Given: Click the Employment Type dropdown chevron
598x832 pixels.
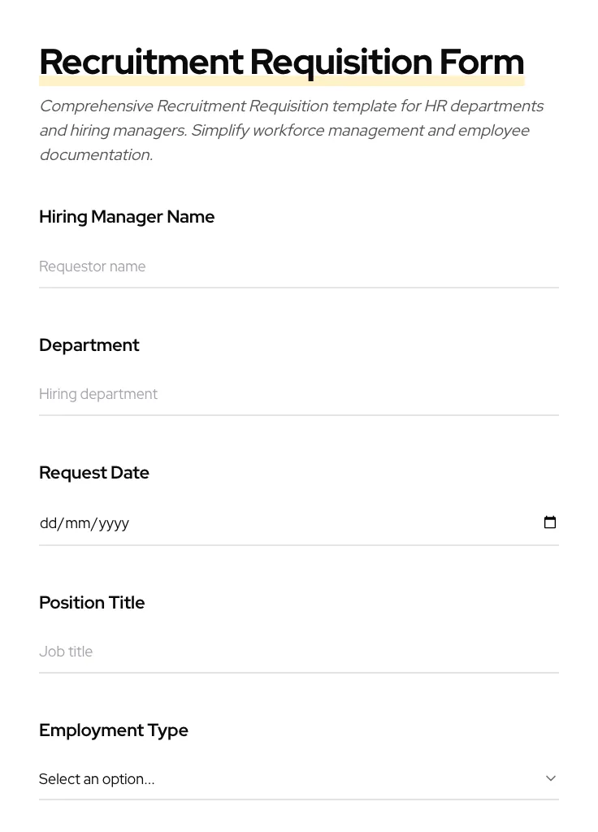Looking at the screenshot, I should pos(551,778).
